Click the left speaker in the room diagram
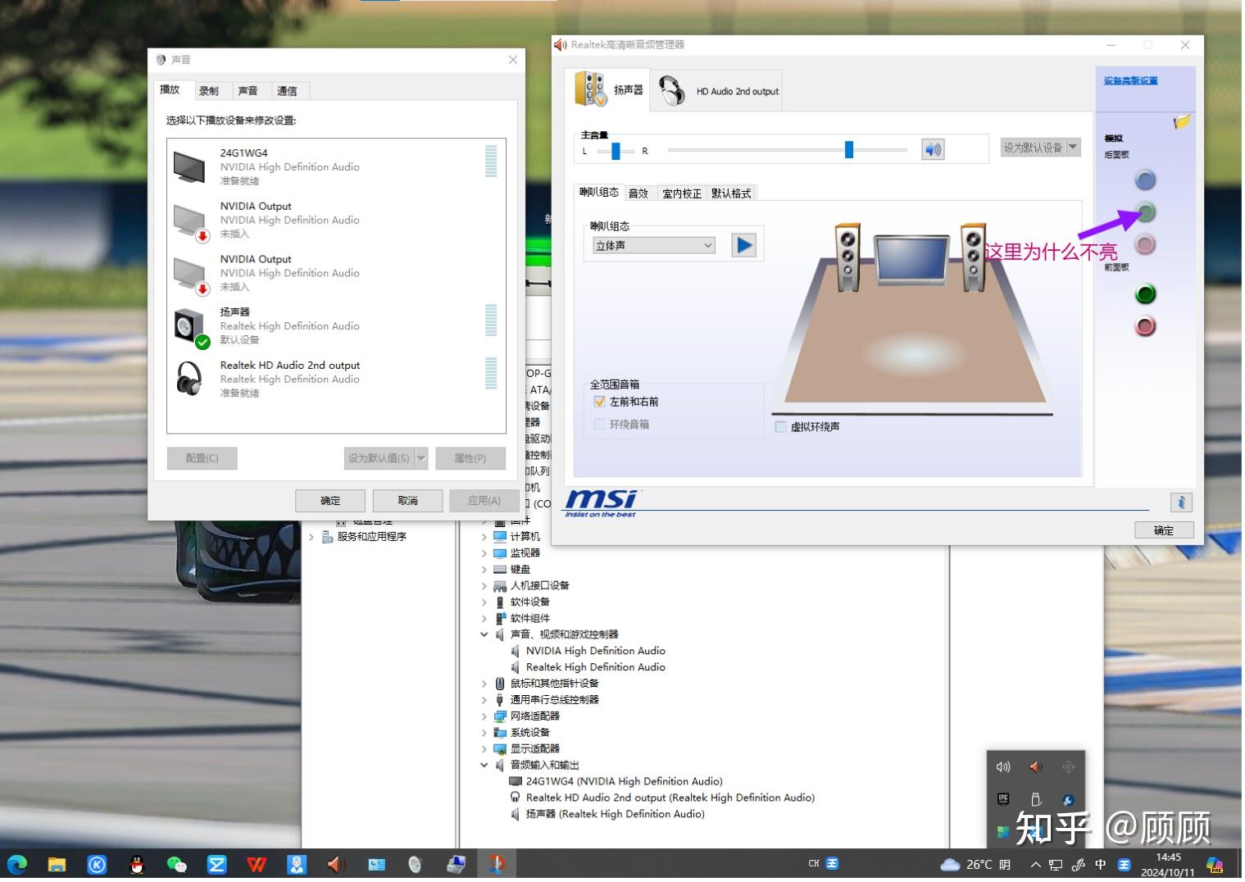1245x882 pixels. [847, 257]
